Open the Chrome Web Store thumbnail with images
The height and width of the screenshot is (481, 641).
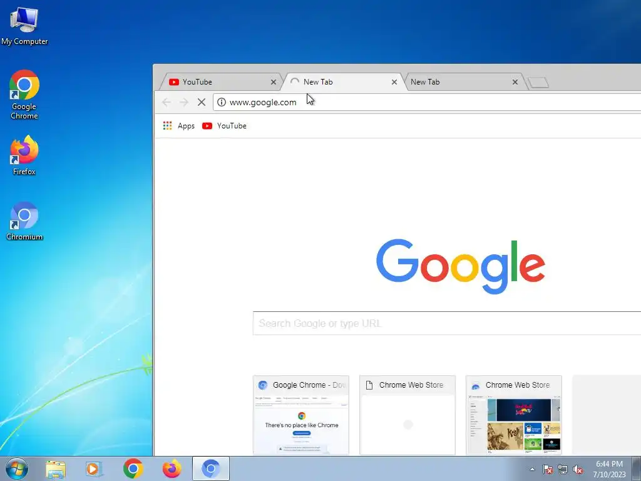coord(514,415)
